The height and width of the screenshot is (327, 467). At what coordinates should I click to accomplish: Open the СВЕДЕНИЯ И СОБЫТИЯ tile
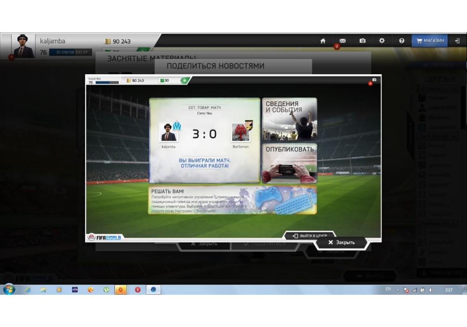coord(289,119)
